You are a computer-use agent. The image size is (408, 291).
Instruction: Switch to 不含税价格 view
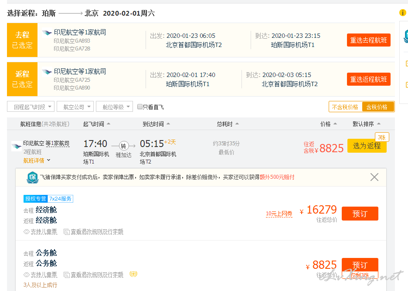(345, 107)
